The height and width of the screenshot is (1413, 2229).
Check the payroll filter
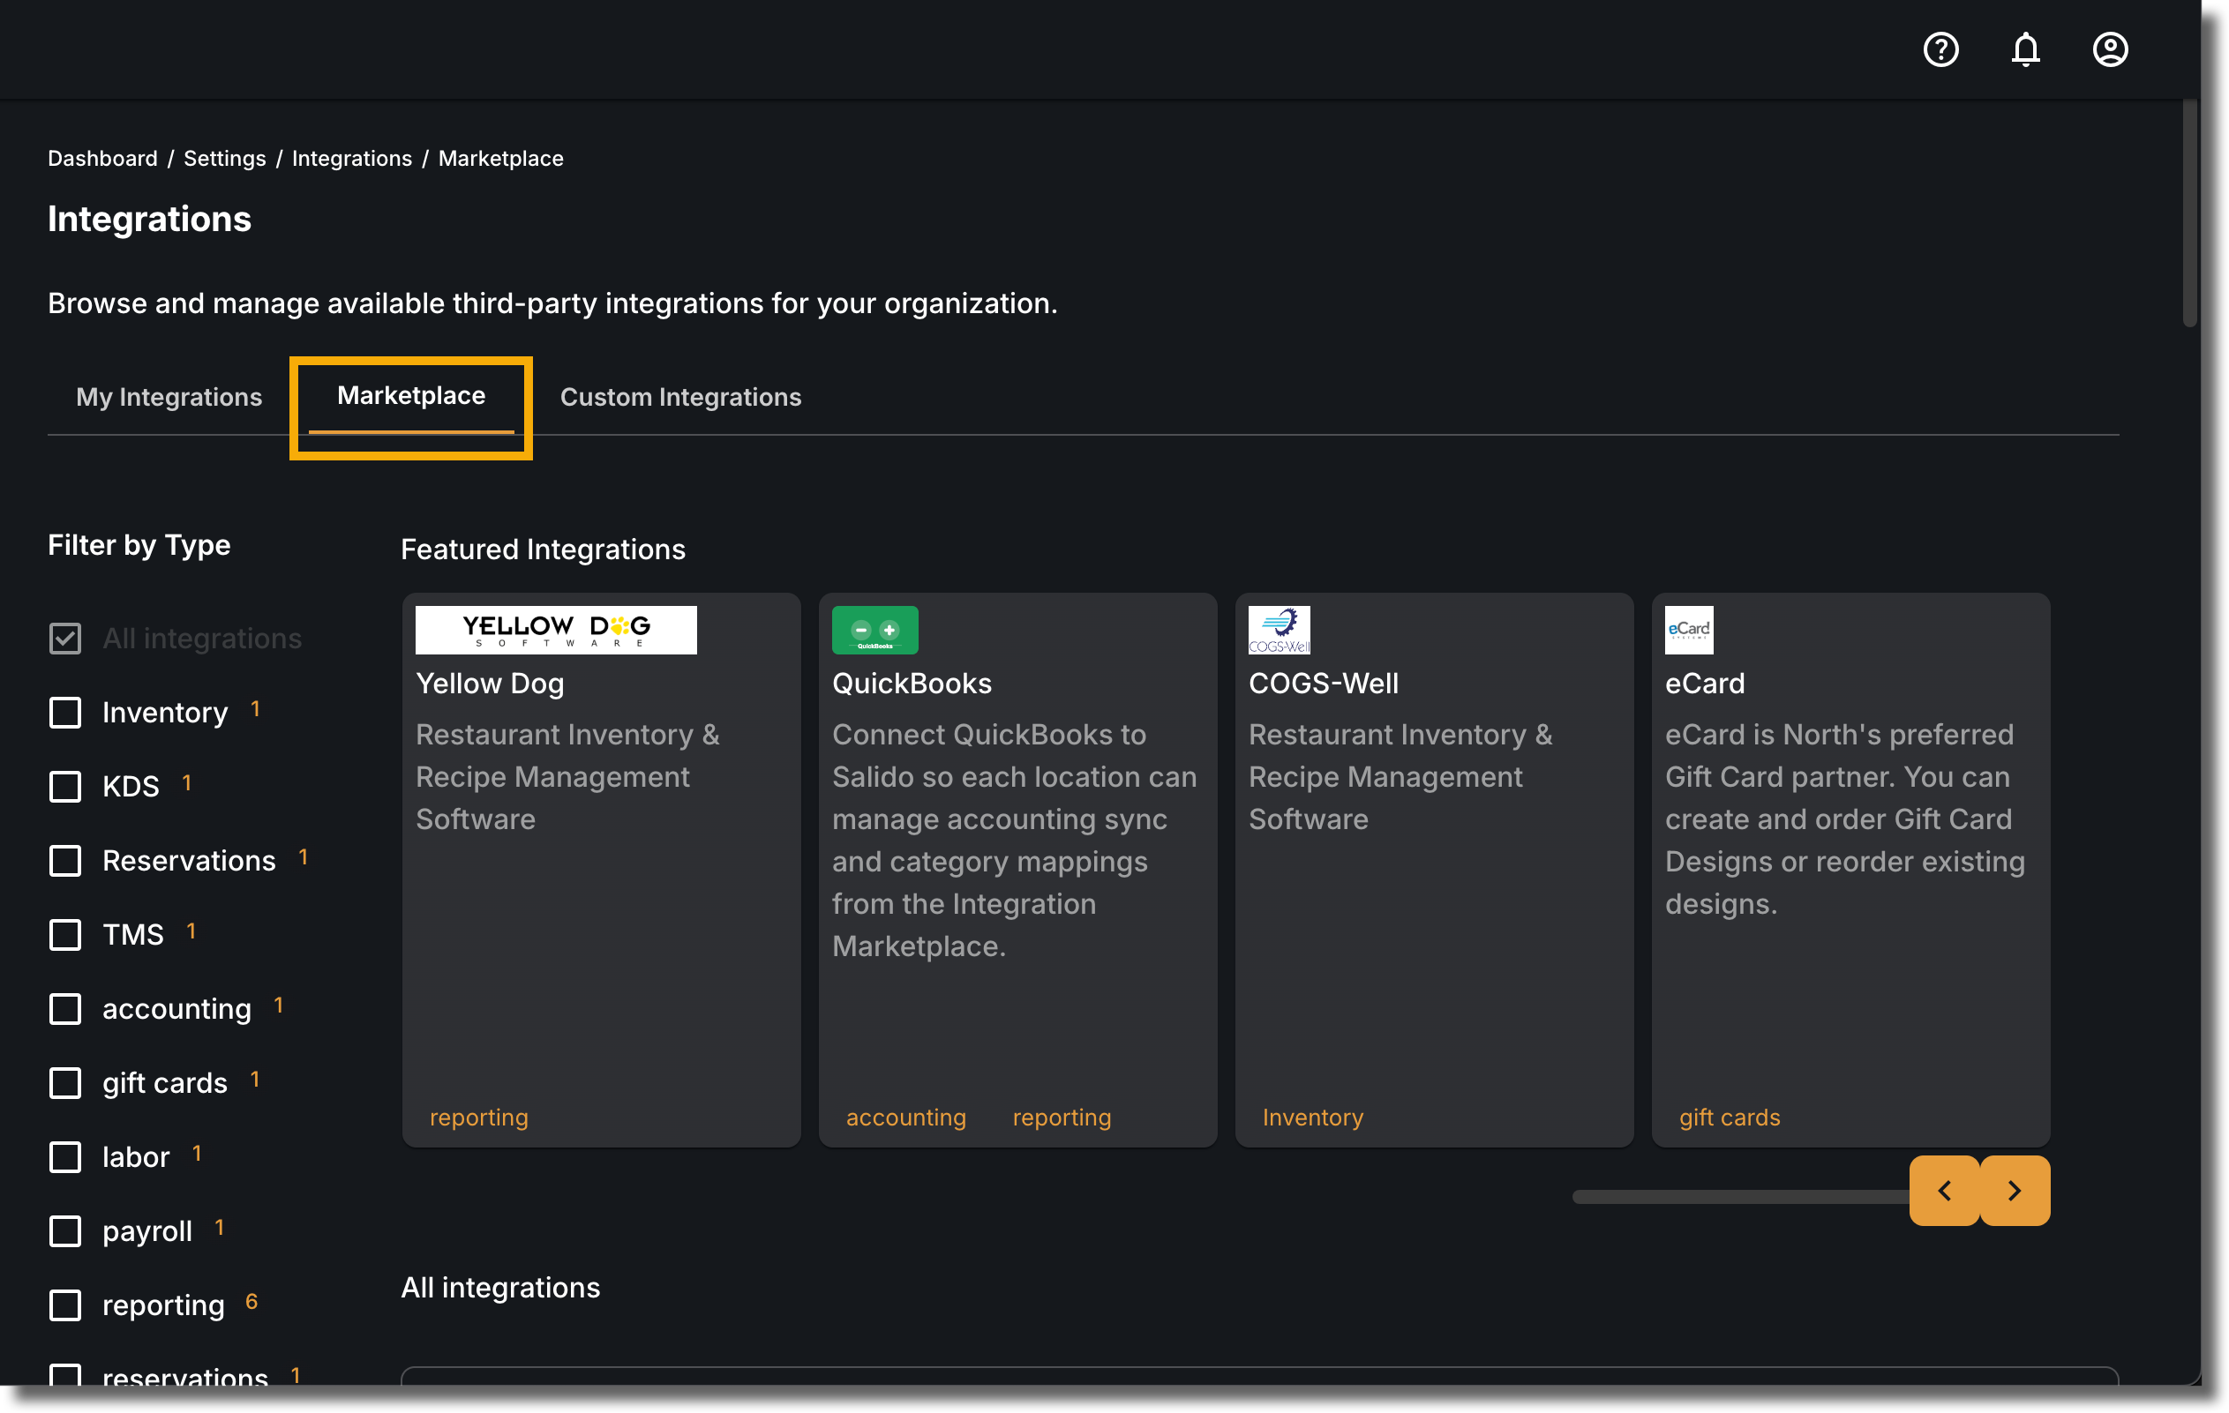64,1230
